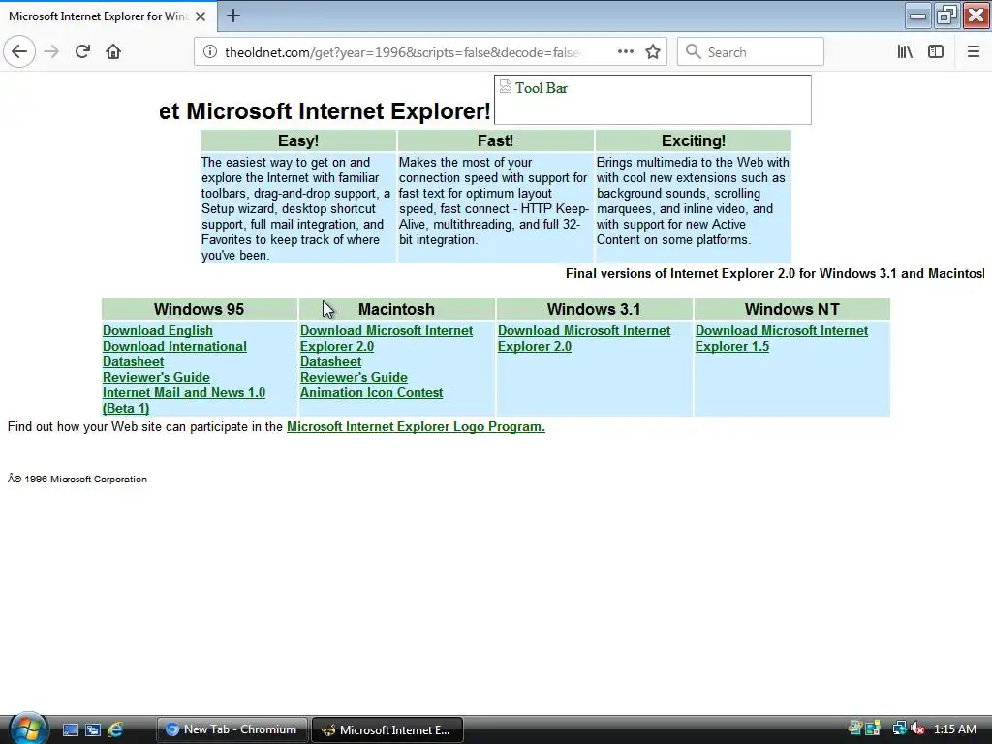Click the forward navigation arrow
Screen dimensions: 992x744
(x=51, y=51)
